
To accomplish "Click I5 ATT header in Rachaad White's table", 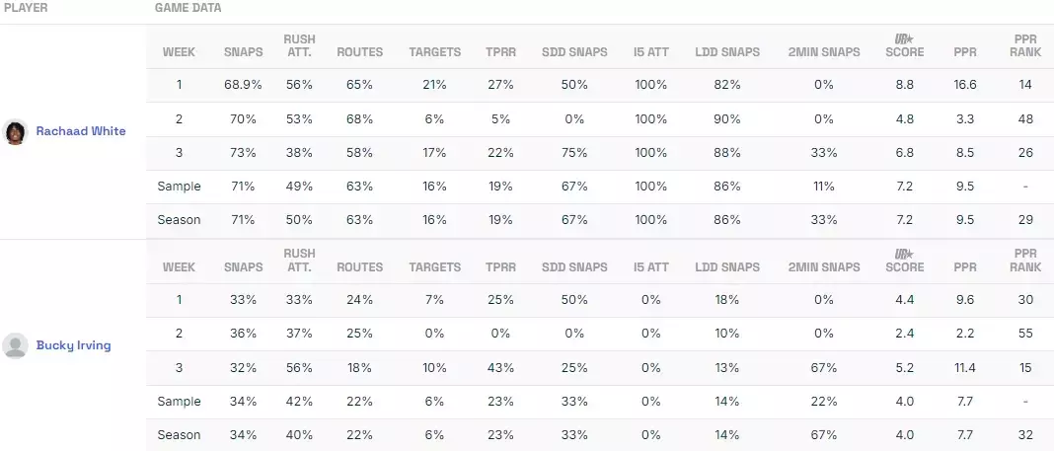I will (650, 52).
